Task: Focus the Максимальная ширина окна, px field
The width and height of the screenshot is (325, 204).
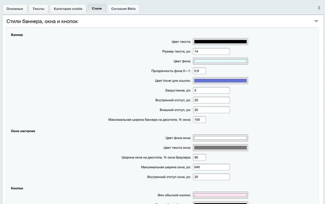Action: click(x=211, y=167)
